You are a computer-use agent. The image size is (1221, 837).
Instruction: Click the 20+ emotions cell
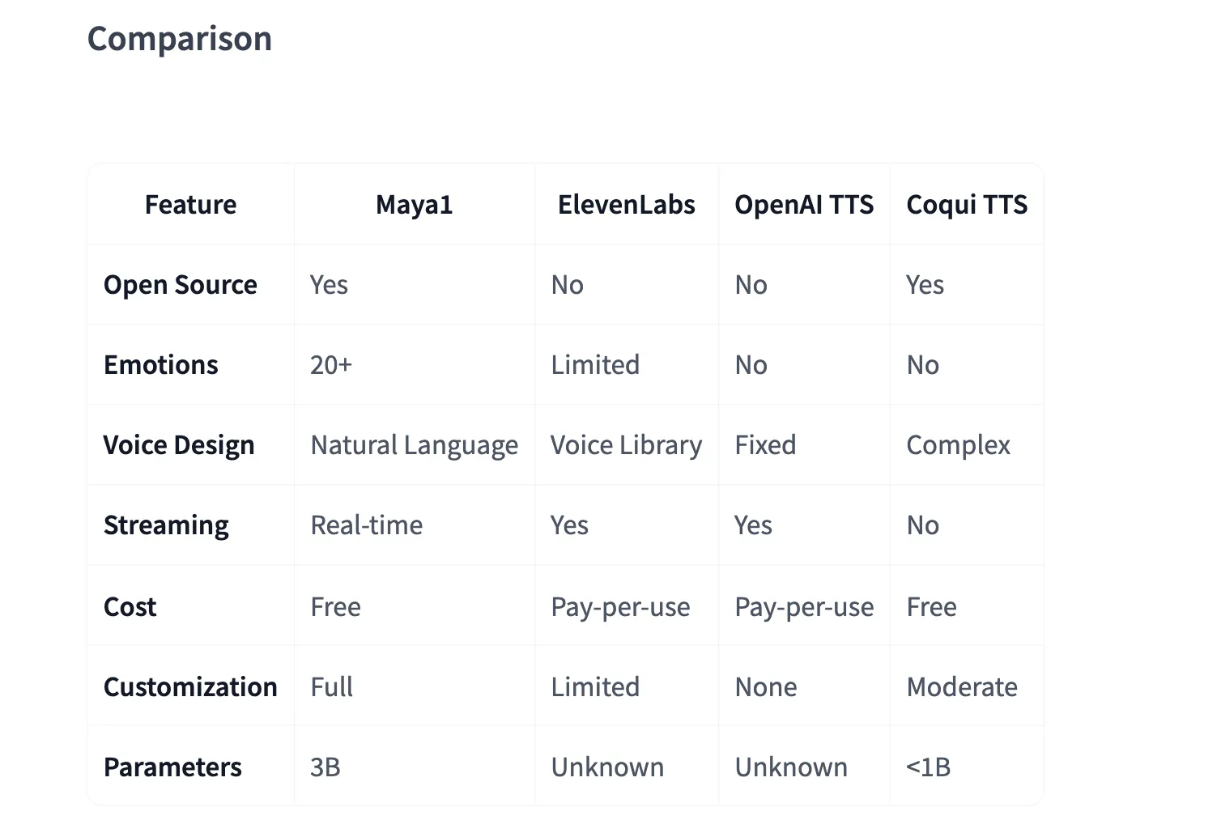tap(330, 365)
